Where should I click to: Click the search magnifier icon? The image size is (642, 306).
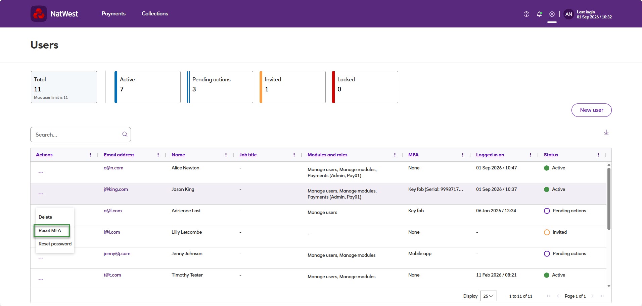125,134
